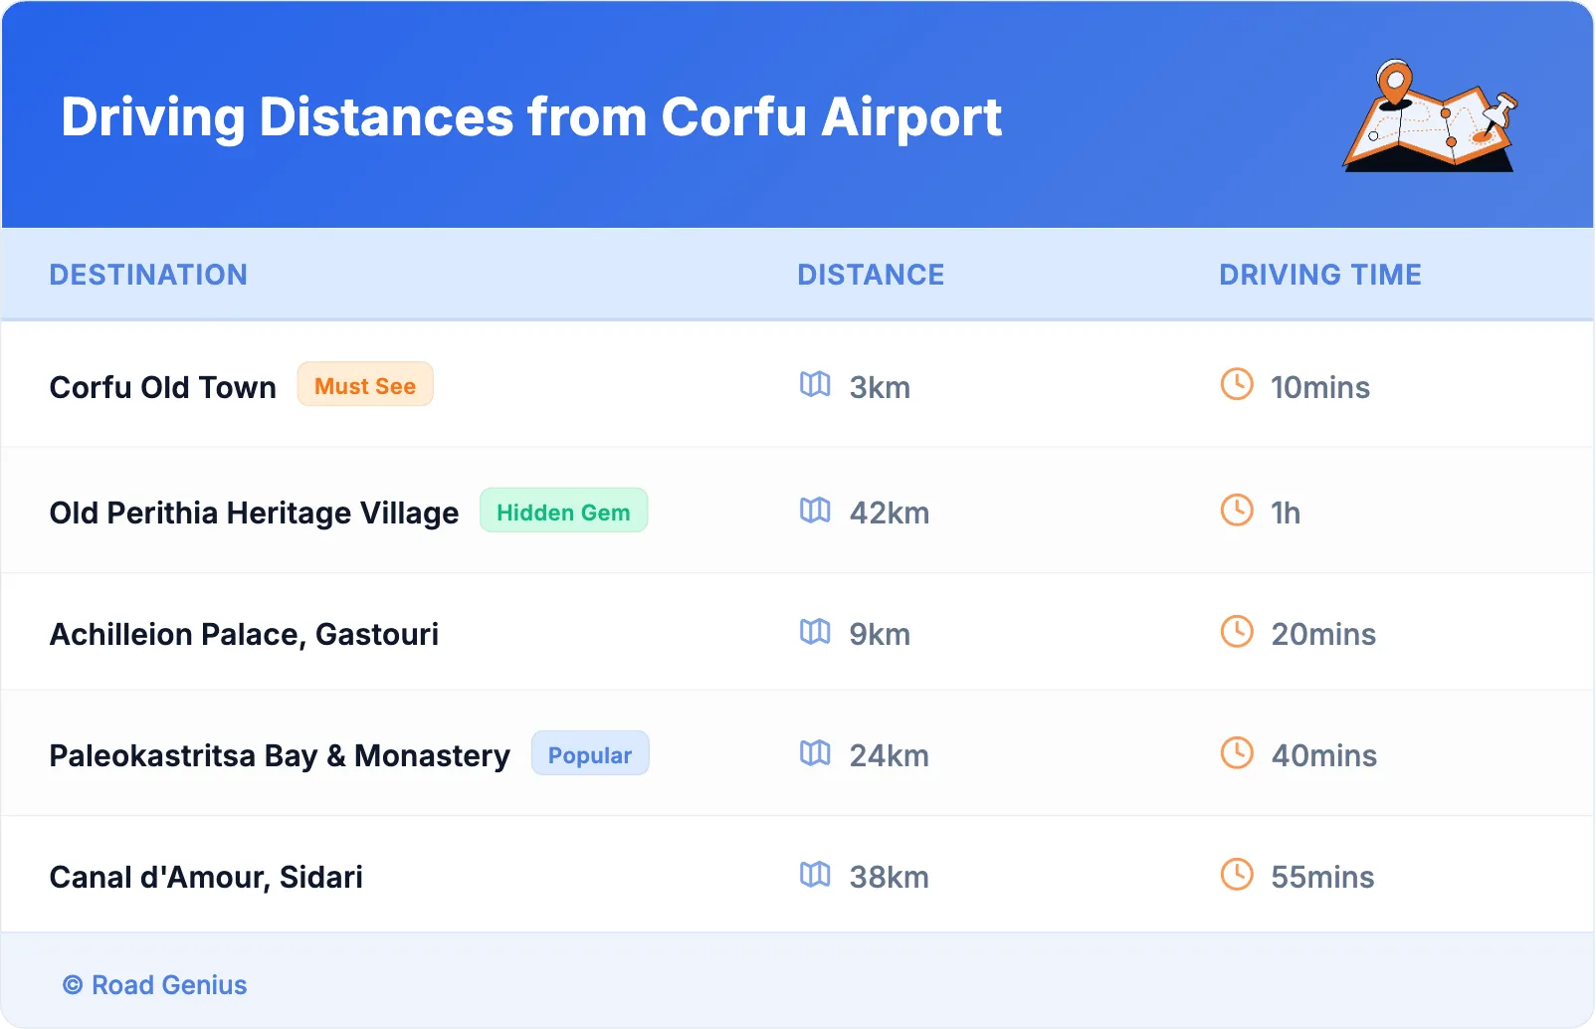Select Canal d'Amour, Sidari destination
Screen dimensions: 1596x1029
[x=206, y=877]
